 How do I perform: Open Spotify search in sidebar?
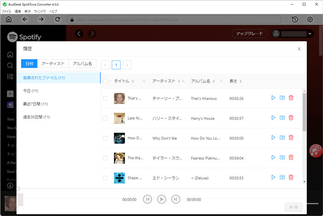[x=10, y=66]
